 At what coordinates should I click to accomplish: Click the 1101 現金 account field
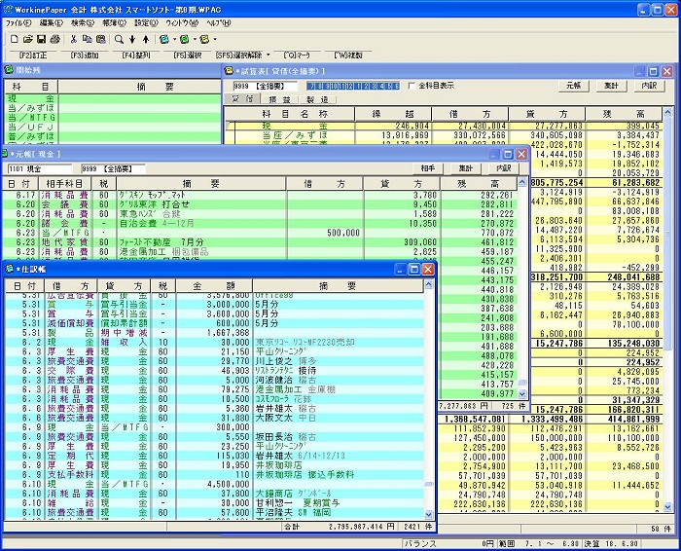(x=39, y=168)
